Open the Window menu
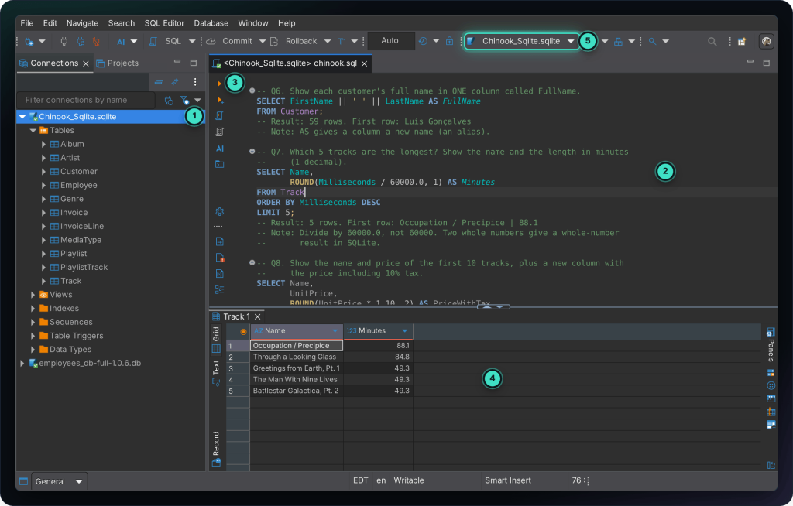The height and width of the screenshot is (506, 793). coord(253,23)
